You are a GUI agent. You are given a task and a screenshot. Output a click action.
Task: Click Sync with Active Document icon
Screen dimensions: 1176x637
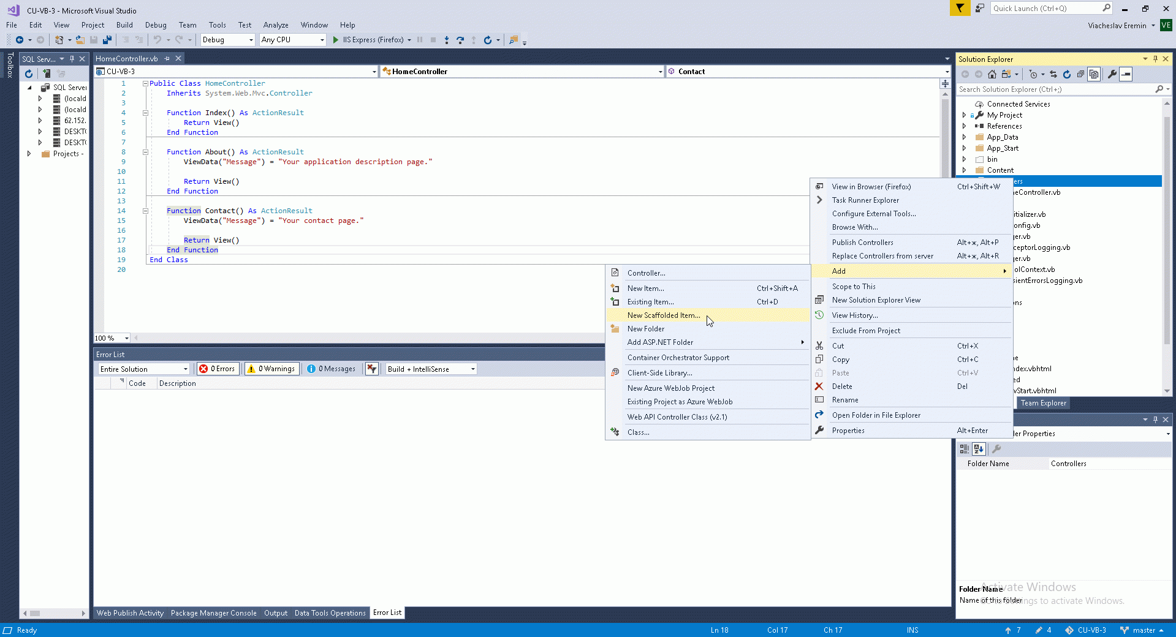[x=1053, y=74]
